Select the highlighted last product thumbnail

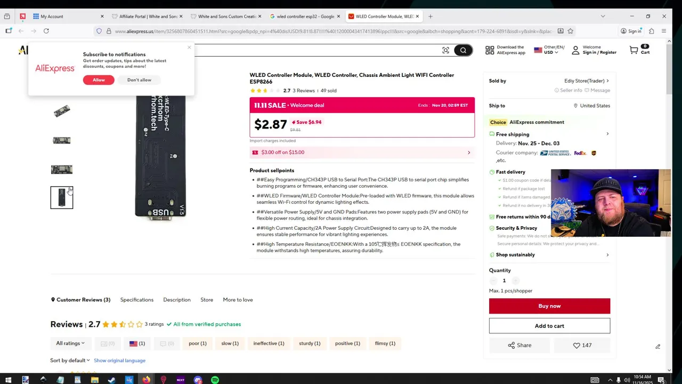pos(62,198)
